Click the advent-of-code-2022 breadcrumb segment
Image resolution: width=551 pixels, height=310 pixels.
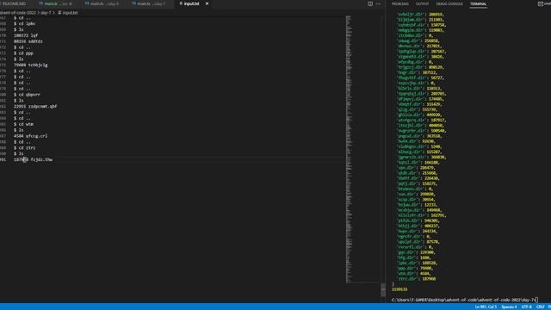(18, 13)
